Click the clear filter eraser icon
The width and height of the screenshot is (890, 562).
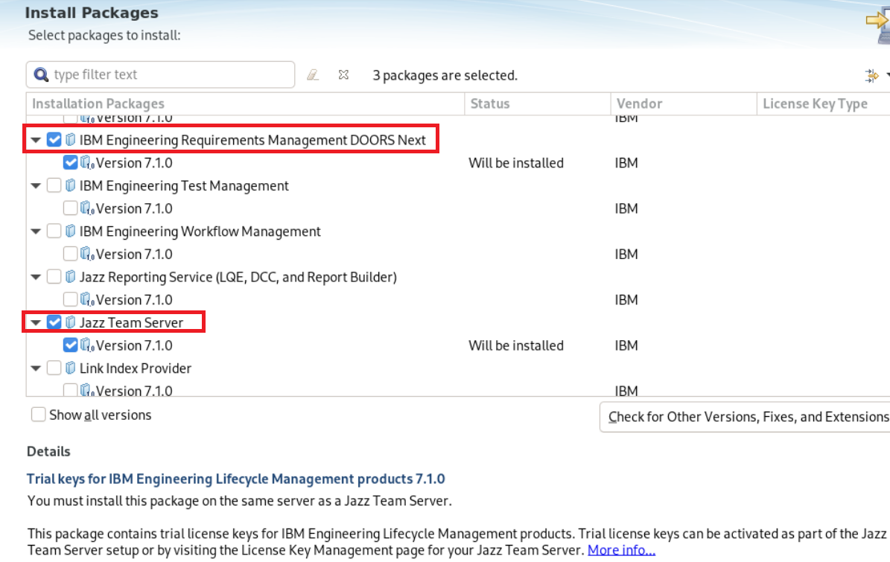click(313, 75)
